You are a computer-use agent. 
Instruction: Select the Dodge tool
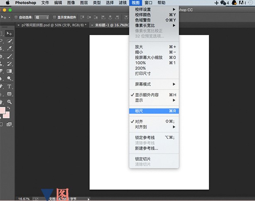pos(10,78)
